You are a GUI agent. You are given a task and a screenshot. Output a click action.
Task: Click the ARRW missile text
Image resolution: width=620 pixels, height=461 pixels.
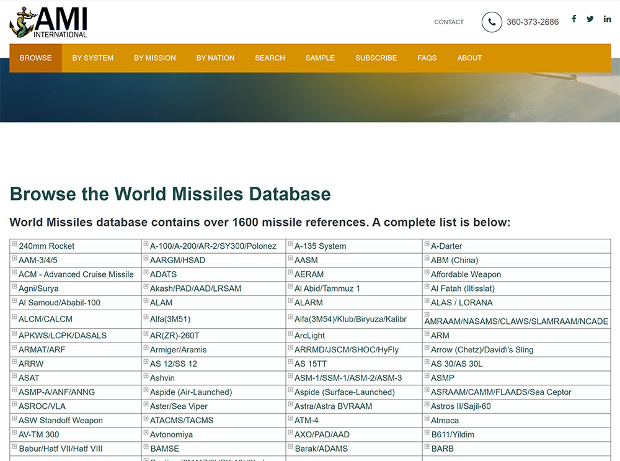click(x=31, y=364)
